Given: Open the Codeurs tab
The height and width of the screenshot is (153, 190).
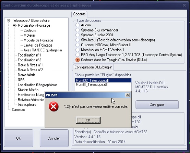Looking at the screenshot, I should (79, 14).
